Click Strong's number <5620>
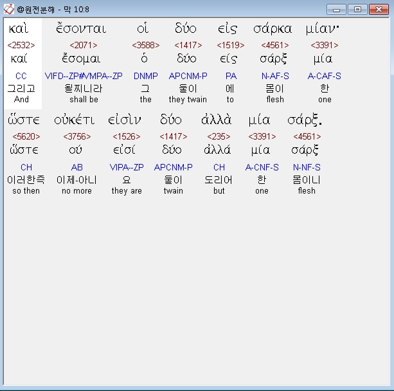 tap(26, 136)
